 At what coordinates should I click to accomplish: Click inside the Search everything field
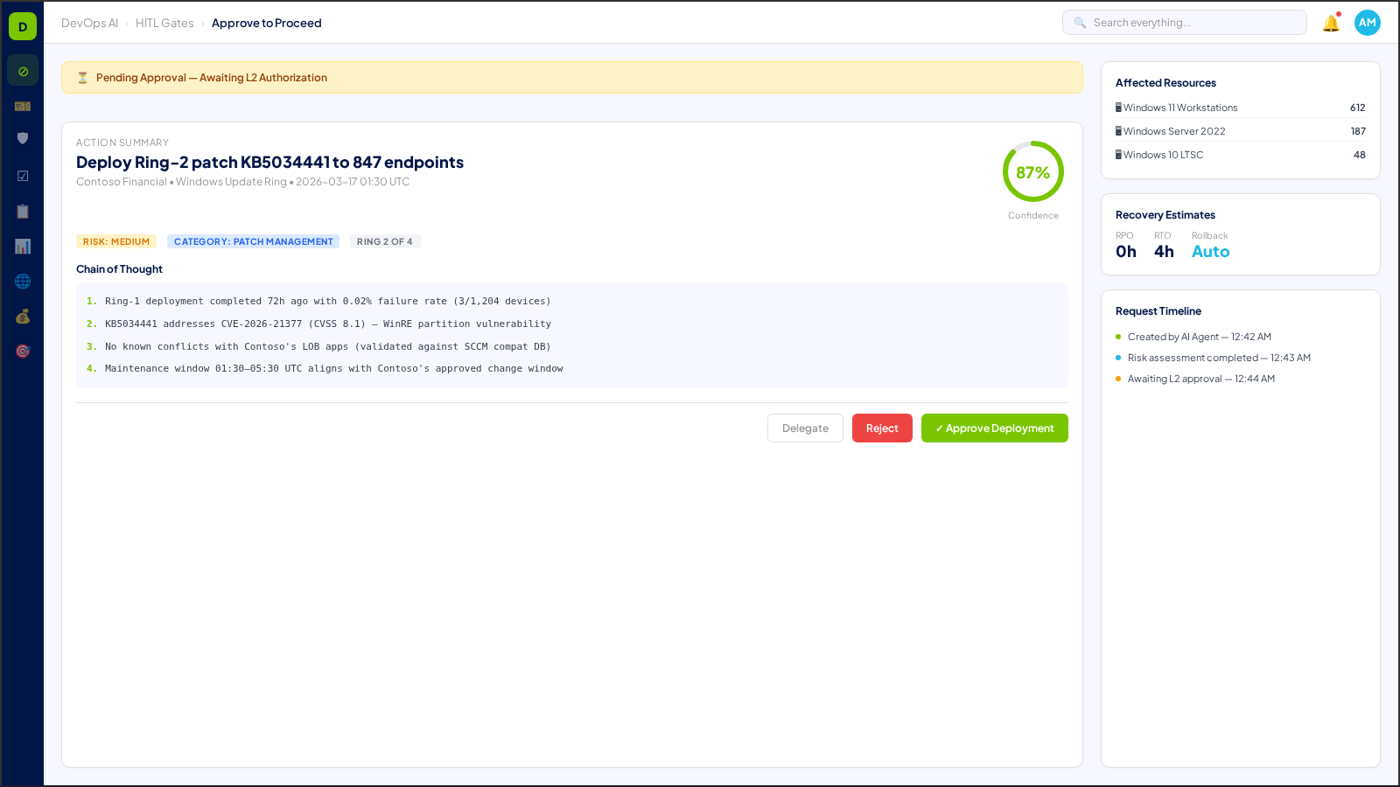pos(1184,22)
